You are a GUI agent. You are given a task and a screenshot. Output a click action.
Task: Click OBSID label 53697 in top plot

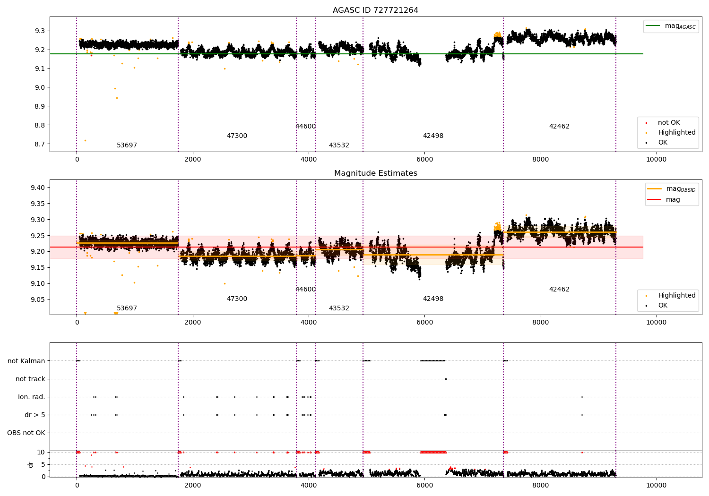pos(127,145)
